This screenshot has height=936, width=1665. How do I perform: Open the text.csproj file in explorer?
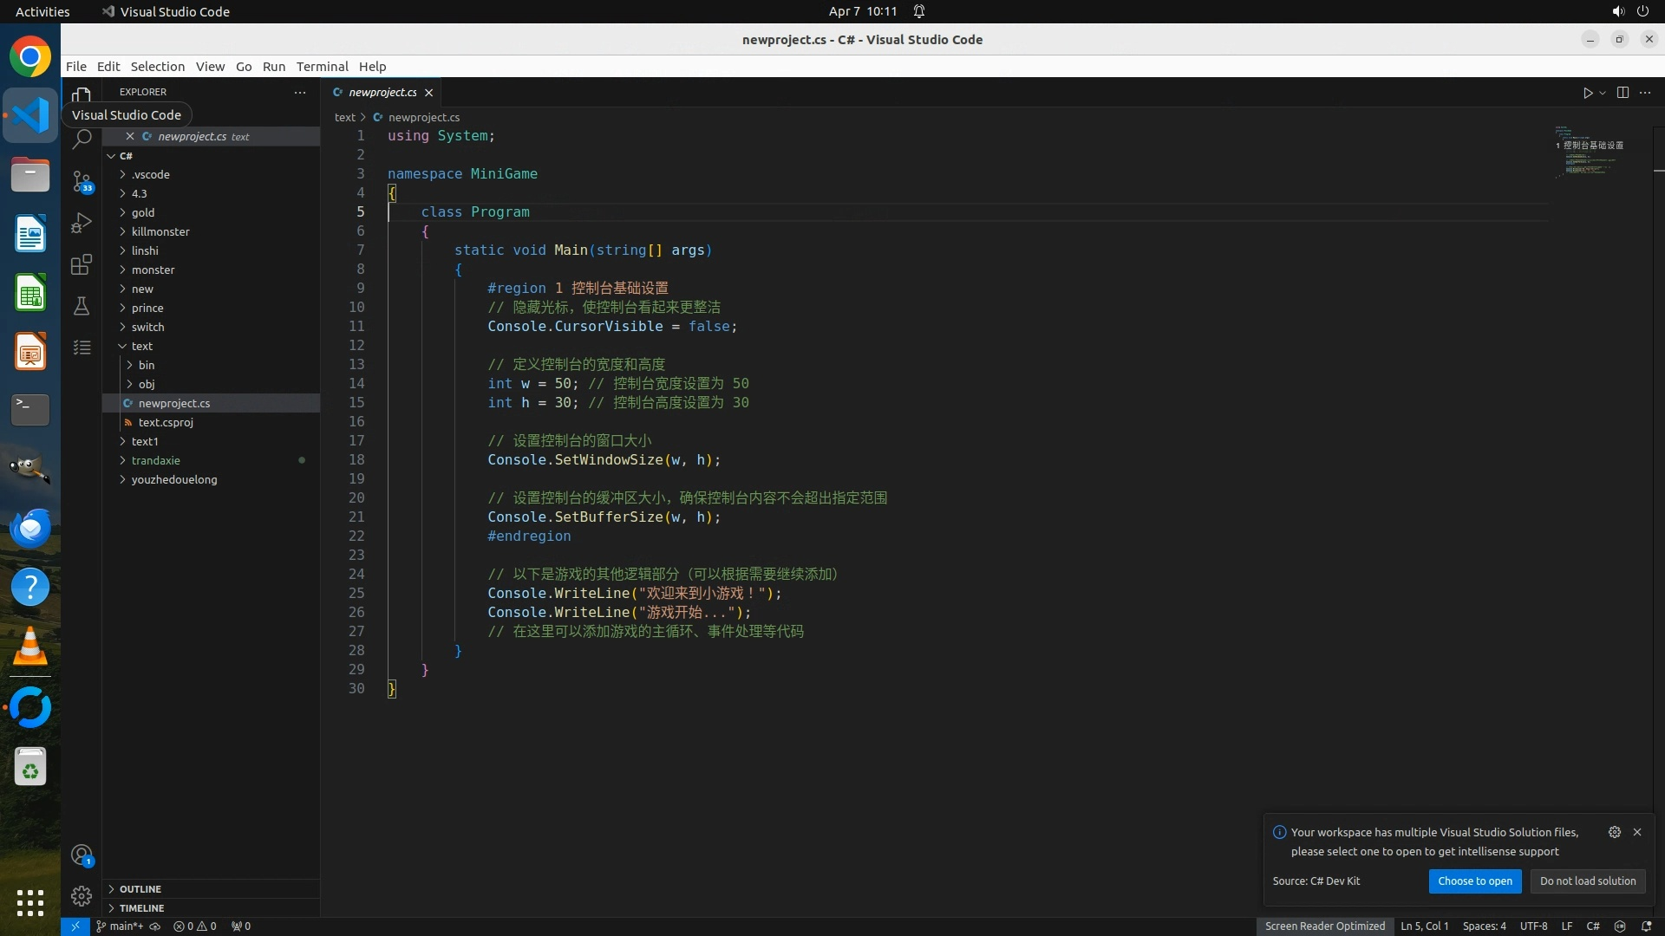click(x=166, y=422)
